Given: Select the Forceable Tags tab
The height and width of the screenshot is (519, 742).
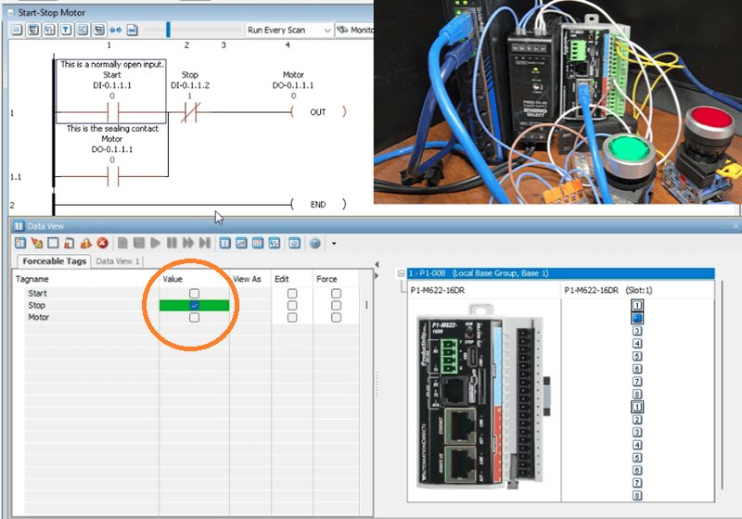Looking at the screenshot, I should [x=55, y=261].
